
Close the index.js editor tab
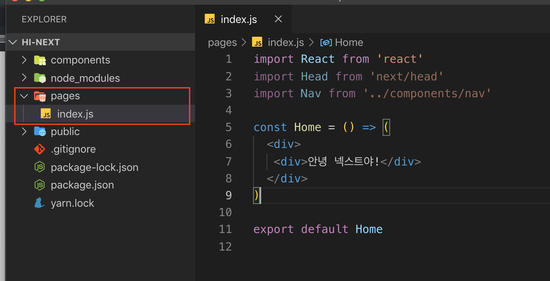(278, 19)
